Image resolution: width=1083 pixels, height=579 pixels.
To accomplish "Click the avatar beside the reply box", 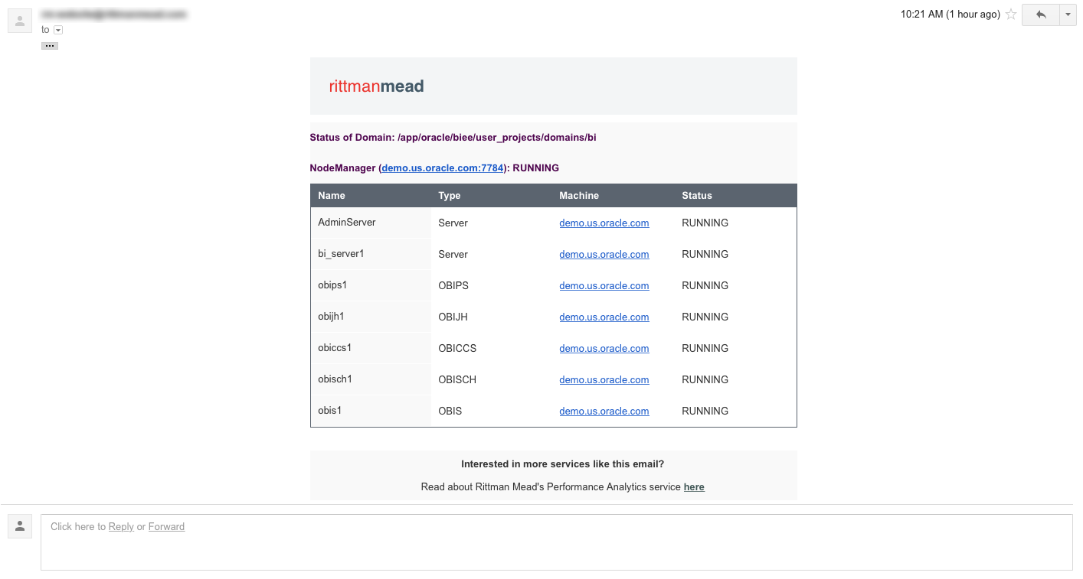I will coord(20,526).
